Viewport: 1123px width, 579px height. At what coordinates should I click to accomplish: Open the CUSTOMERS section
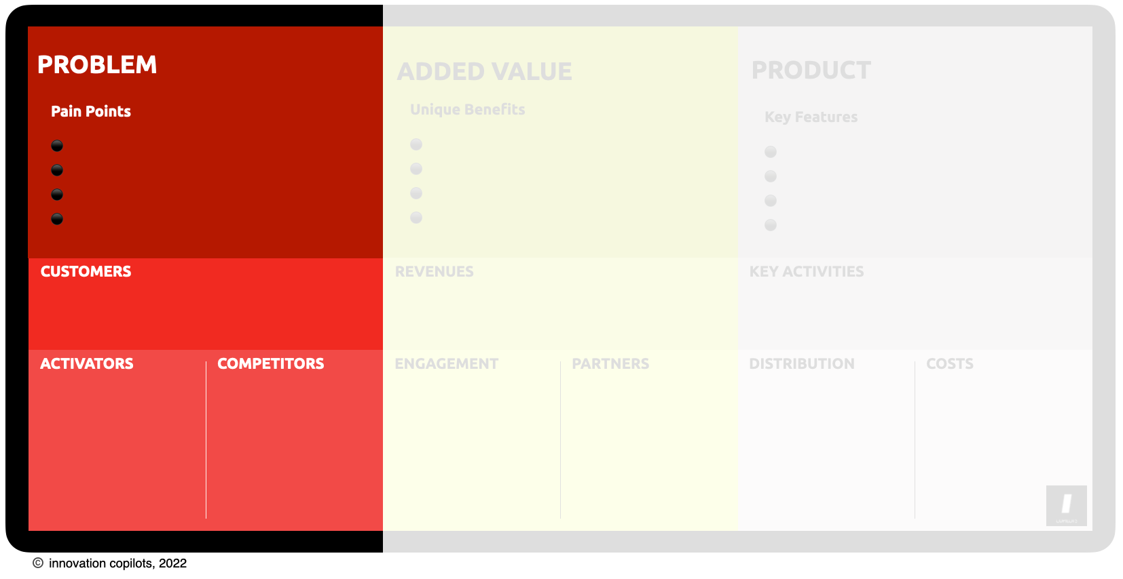(206, 304)
